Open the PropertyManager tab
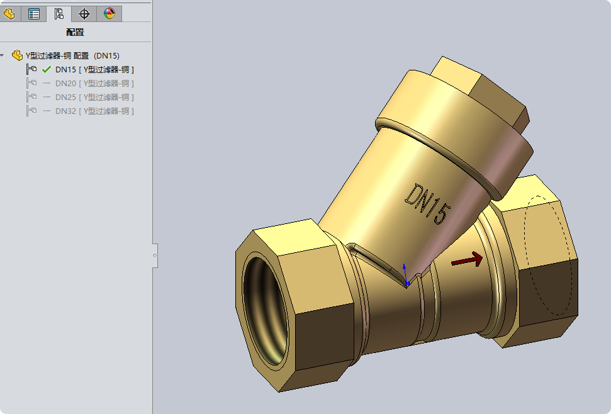The image size is (611, 414). [34, 14]
